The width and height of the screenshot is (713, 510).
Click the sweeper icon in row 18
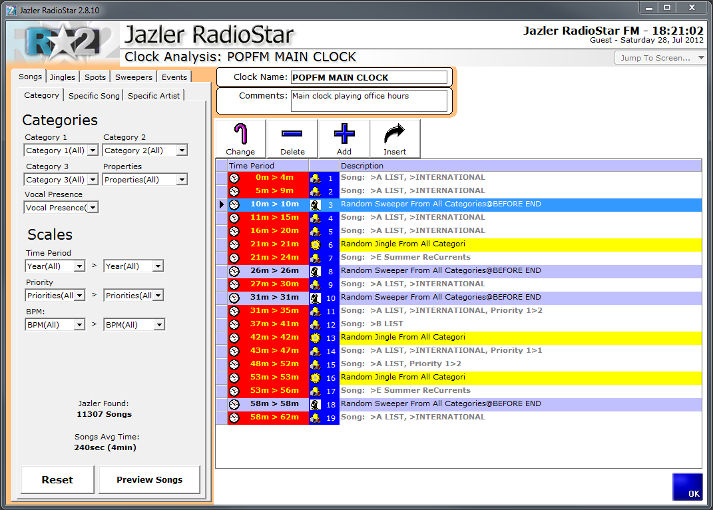[315, 404]
